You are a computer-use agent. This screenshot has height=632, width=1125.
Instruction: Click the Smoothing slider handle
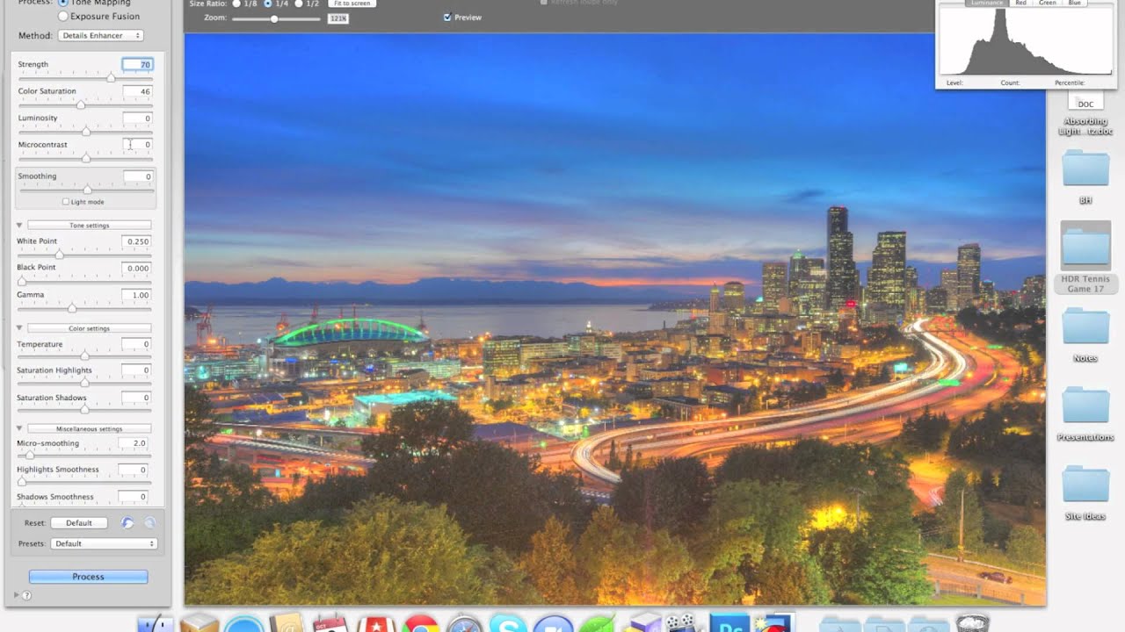click(87, 190)
